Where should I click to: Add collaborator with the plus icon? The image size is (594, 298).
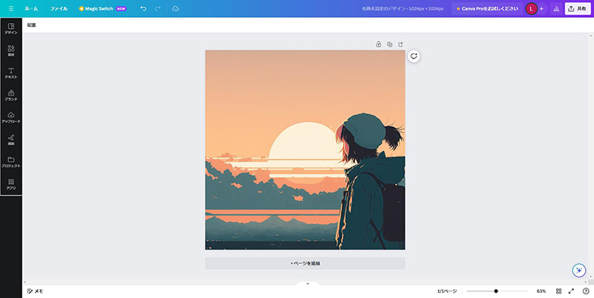coord(541,9)
